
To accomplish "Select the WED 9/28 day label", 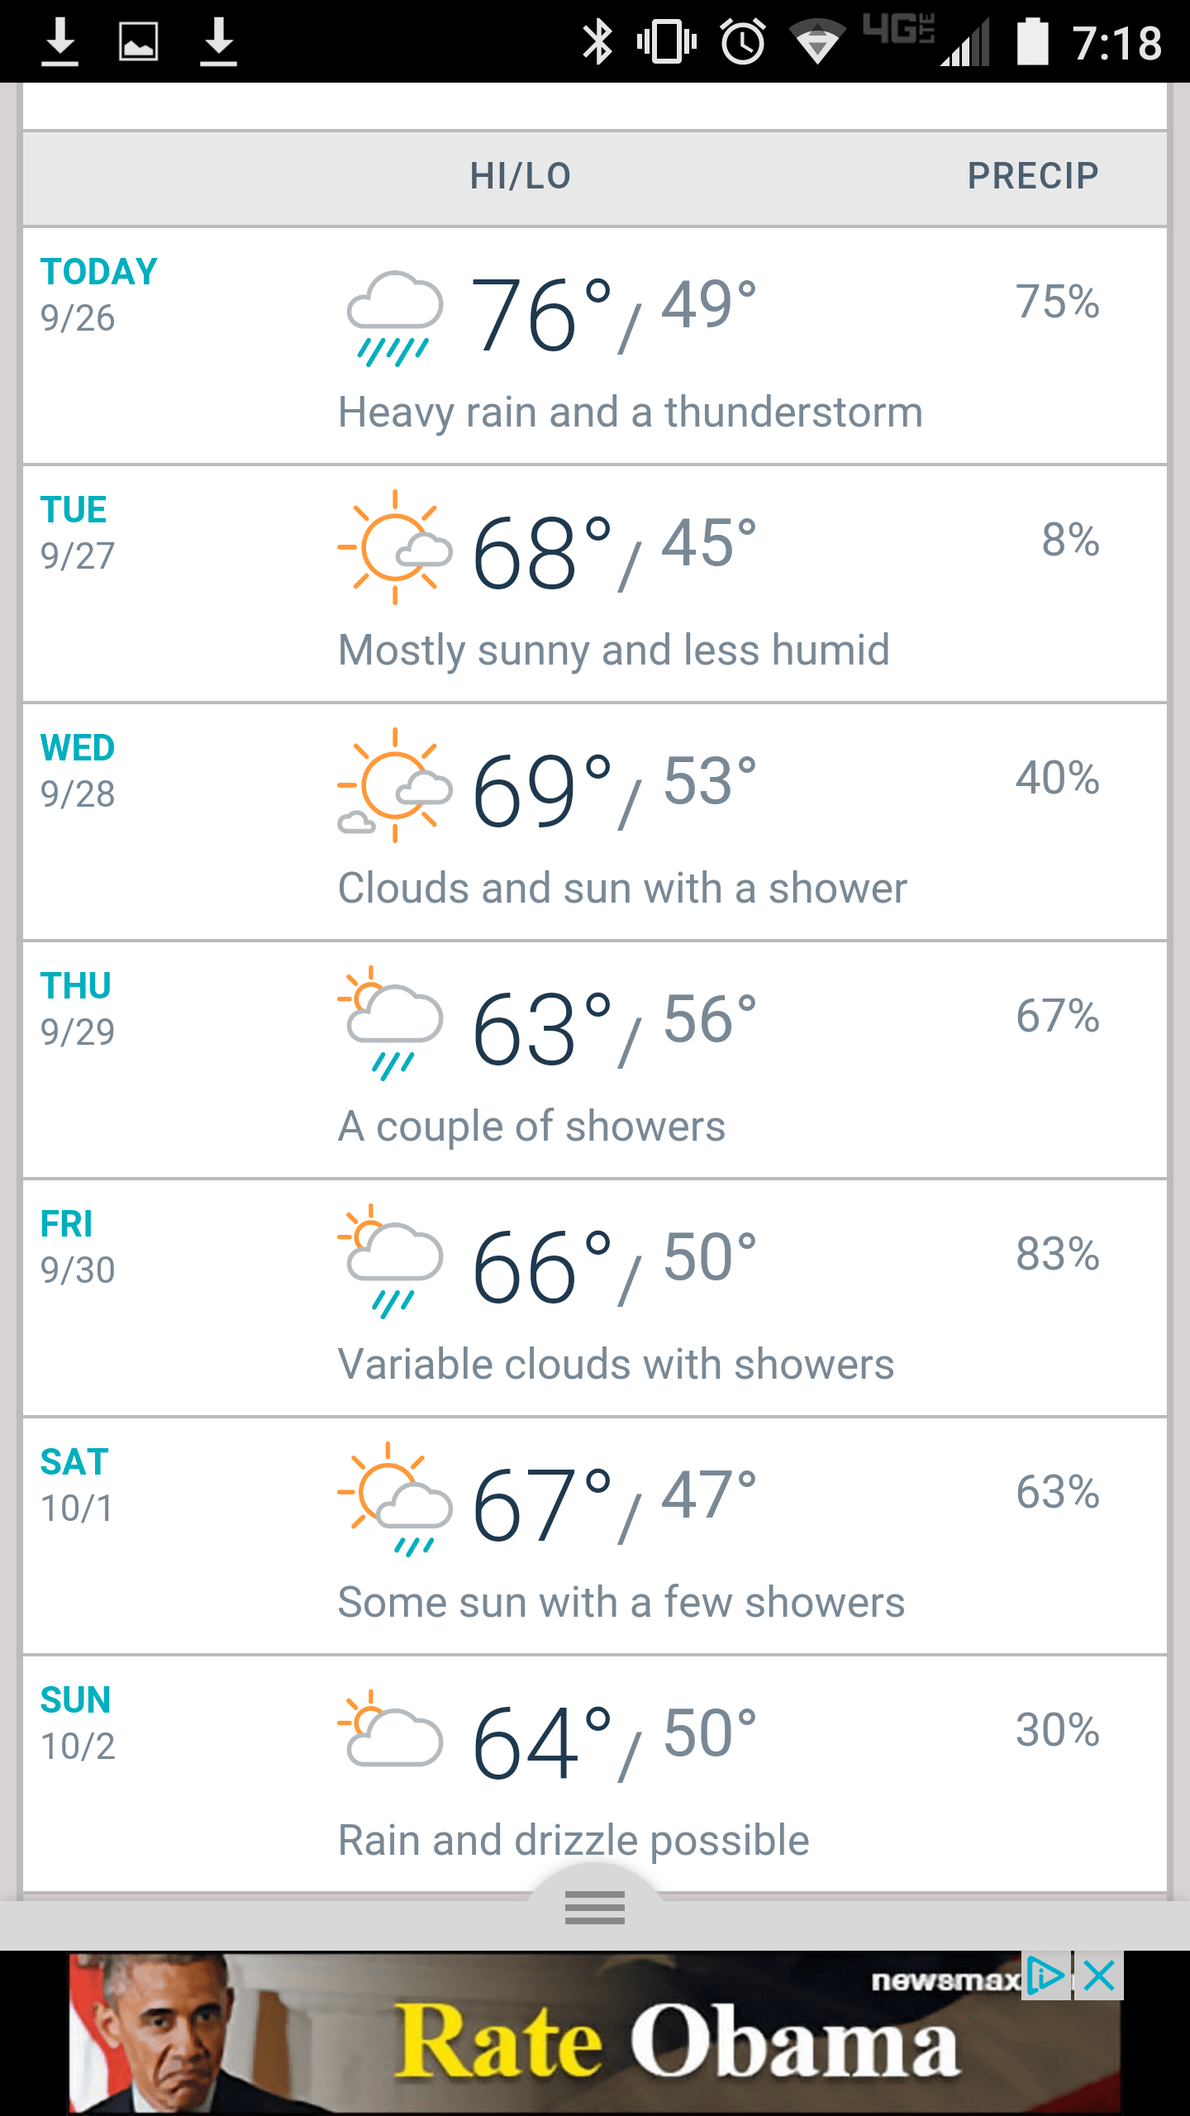I will [x=78, y=770].
